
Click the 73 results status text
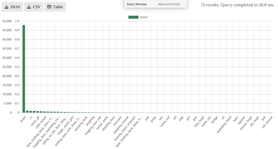coord(237,5)
